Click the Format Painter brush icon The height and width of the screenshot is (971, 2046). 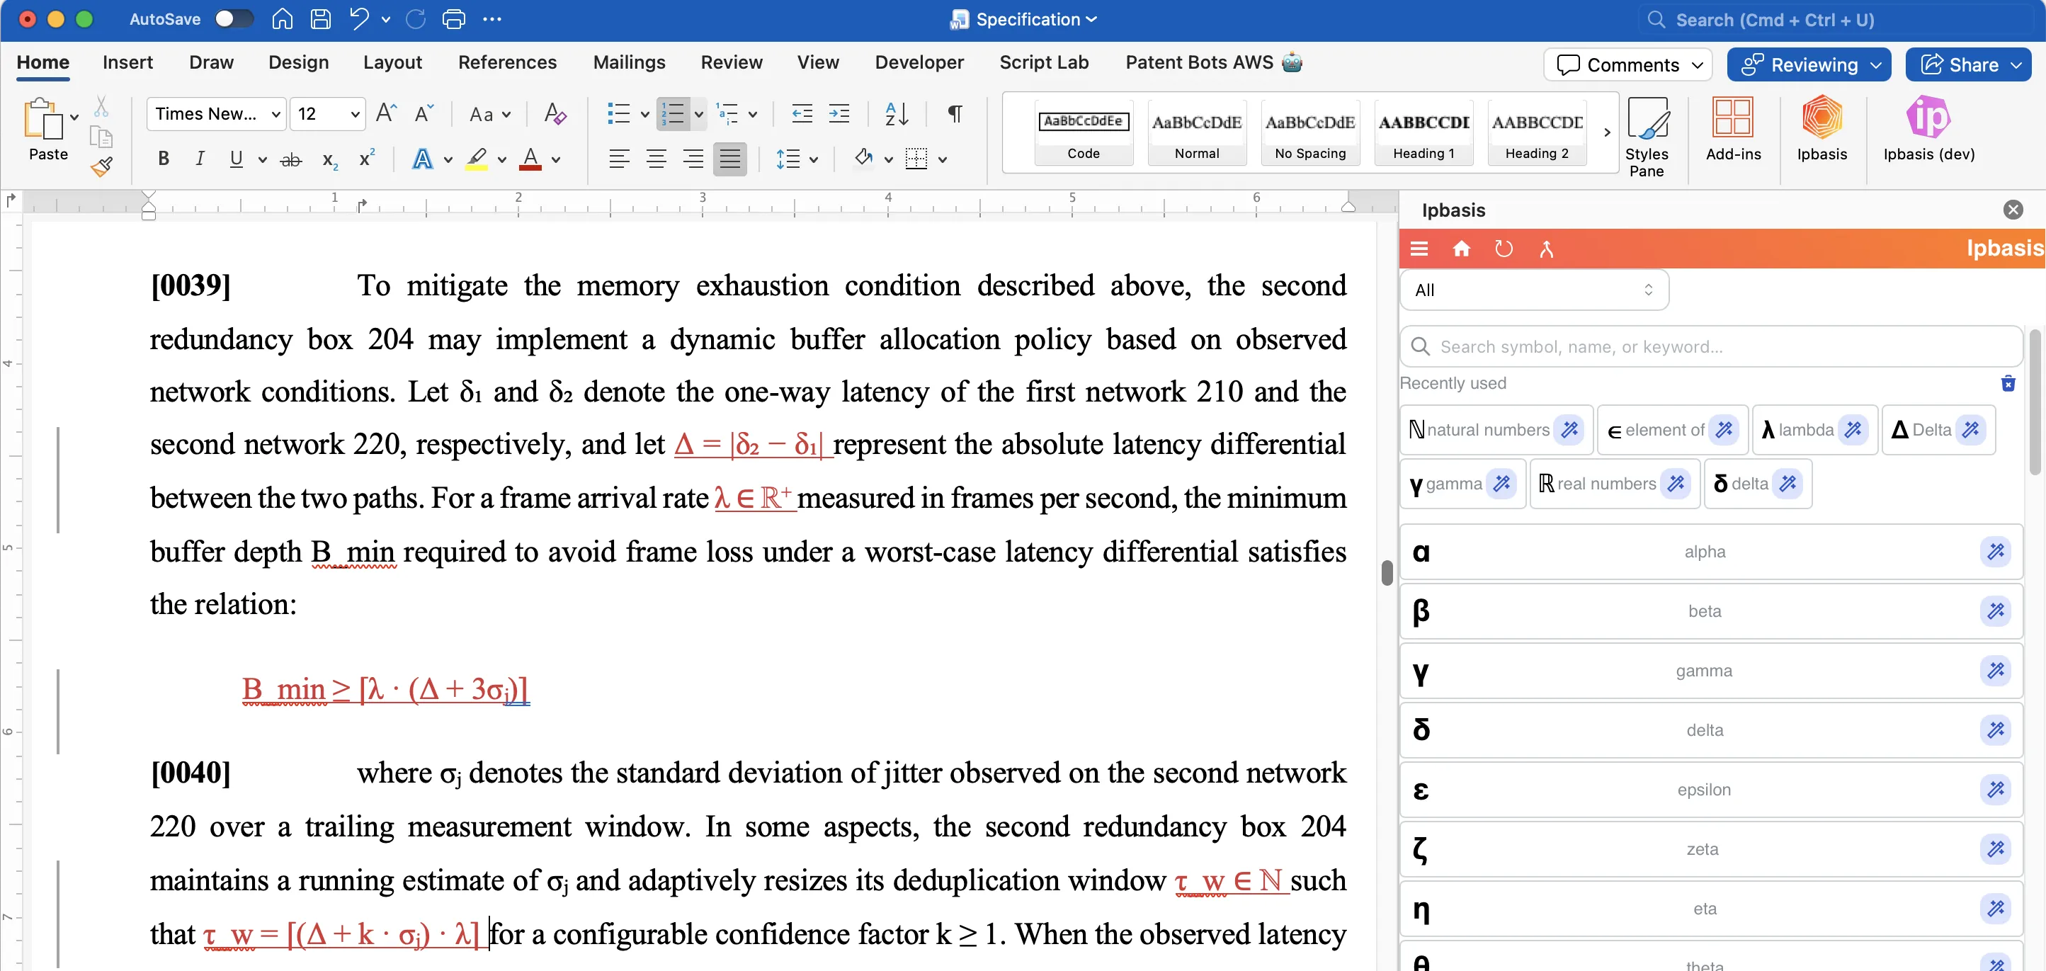coord(101,166)
